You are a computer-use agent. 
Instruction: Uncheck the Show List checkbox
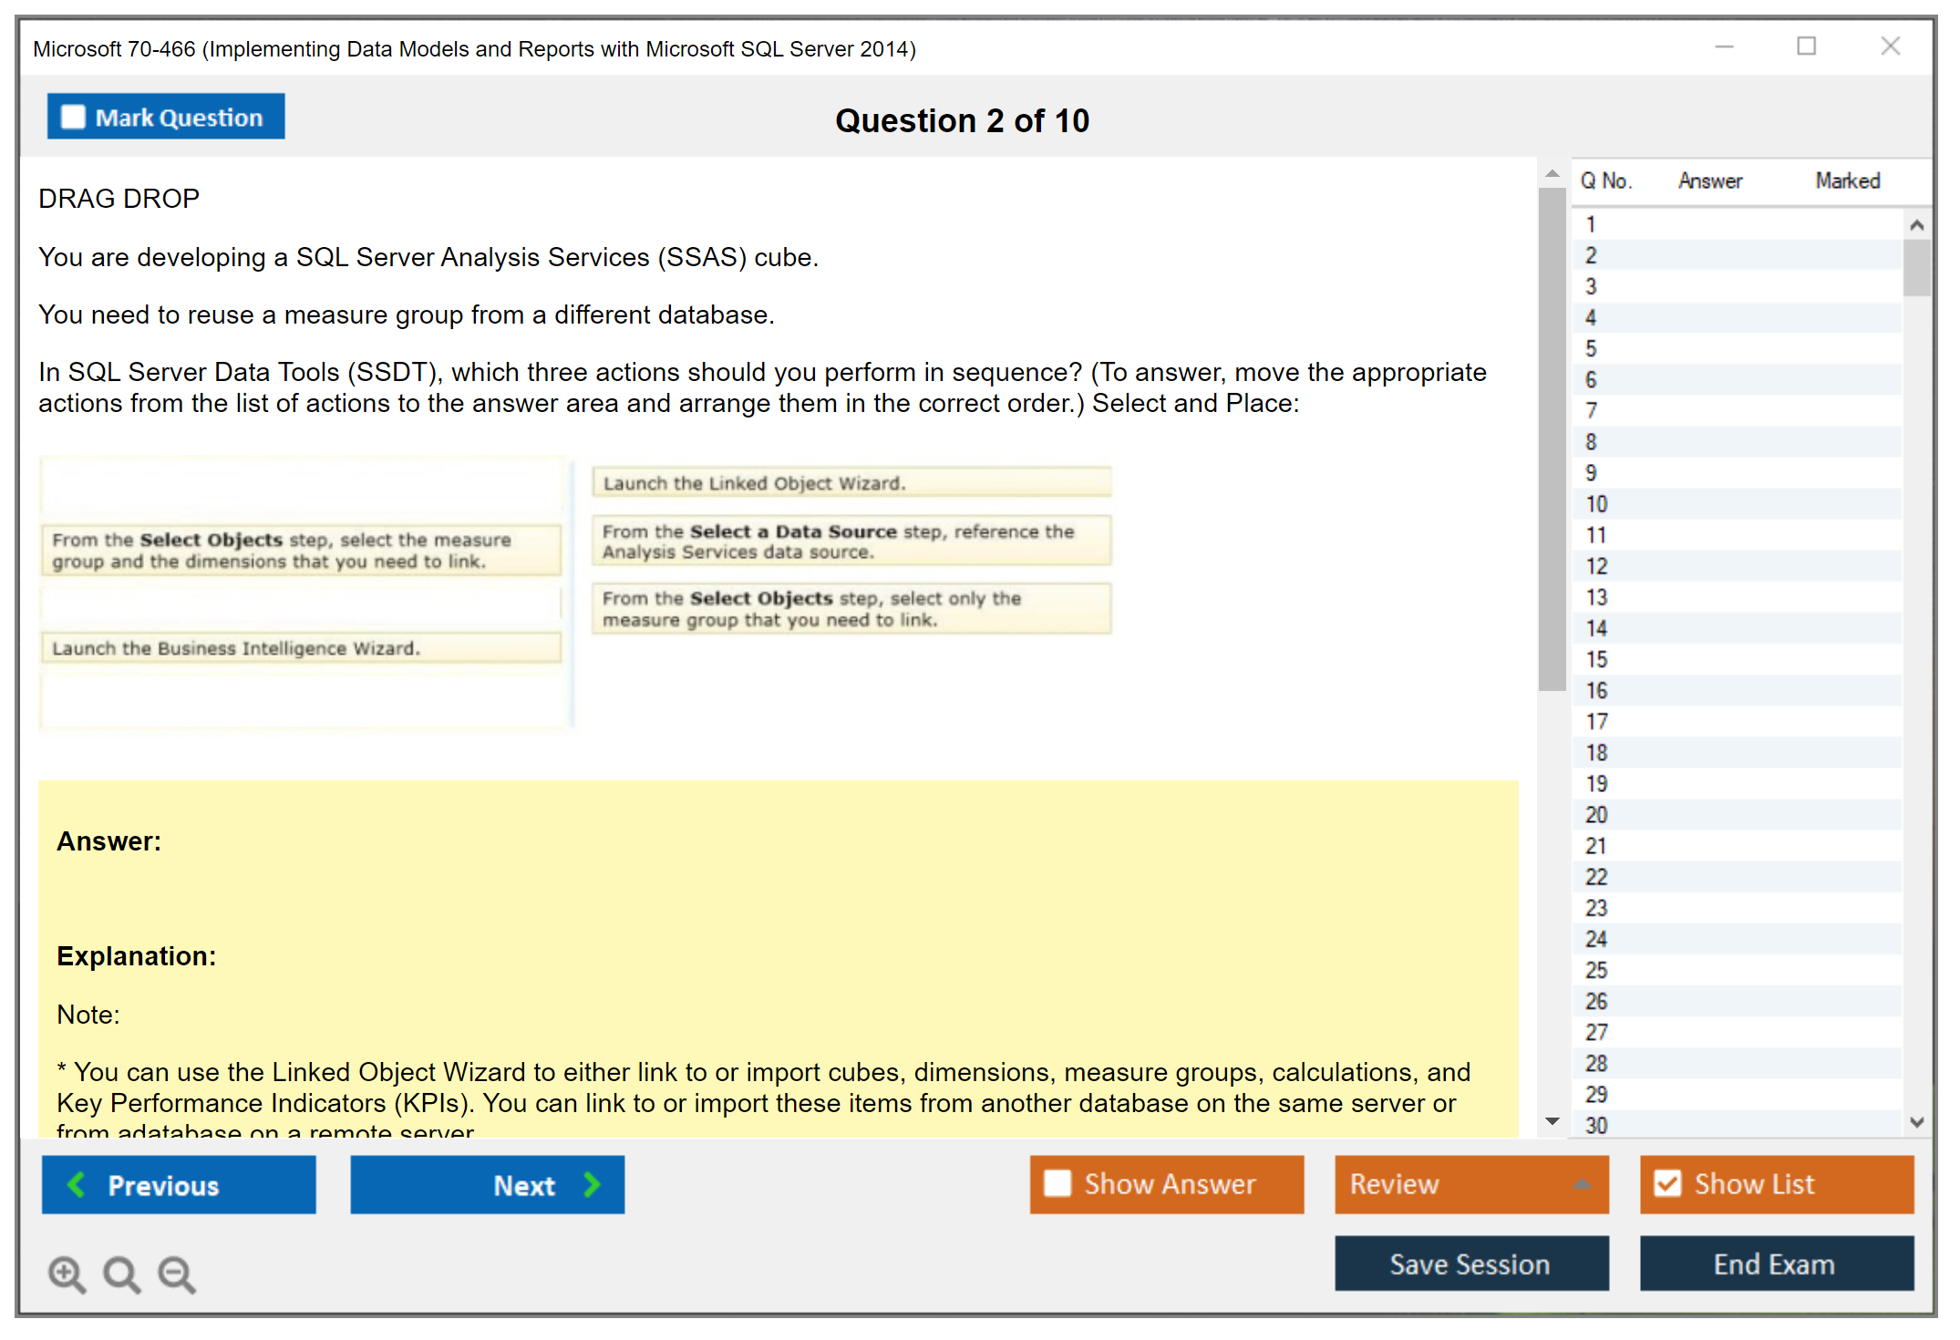click(x=1667, y=1183)
